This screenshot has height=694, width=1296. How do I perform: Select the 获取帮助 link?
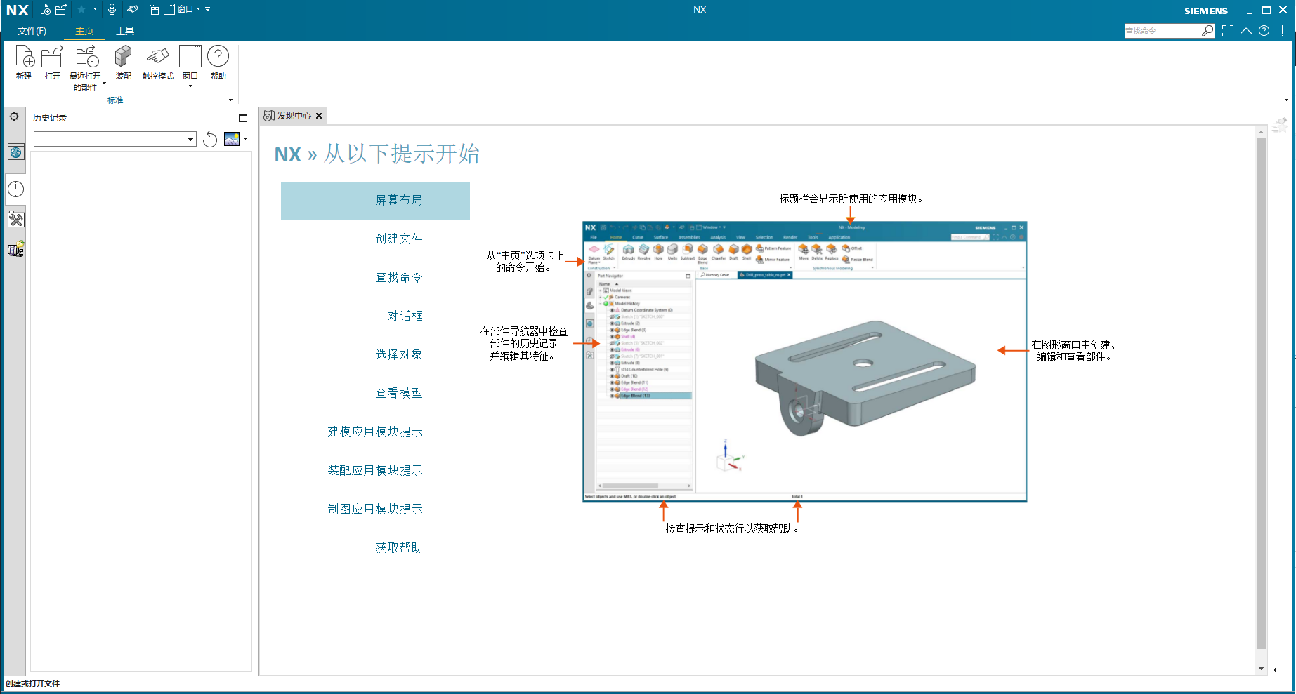coord(399,547)
